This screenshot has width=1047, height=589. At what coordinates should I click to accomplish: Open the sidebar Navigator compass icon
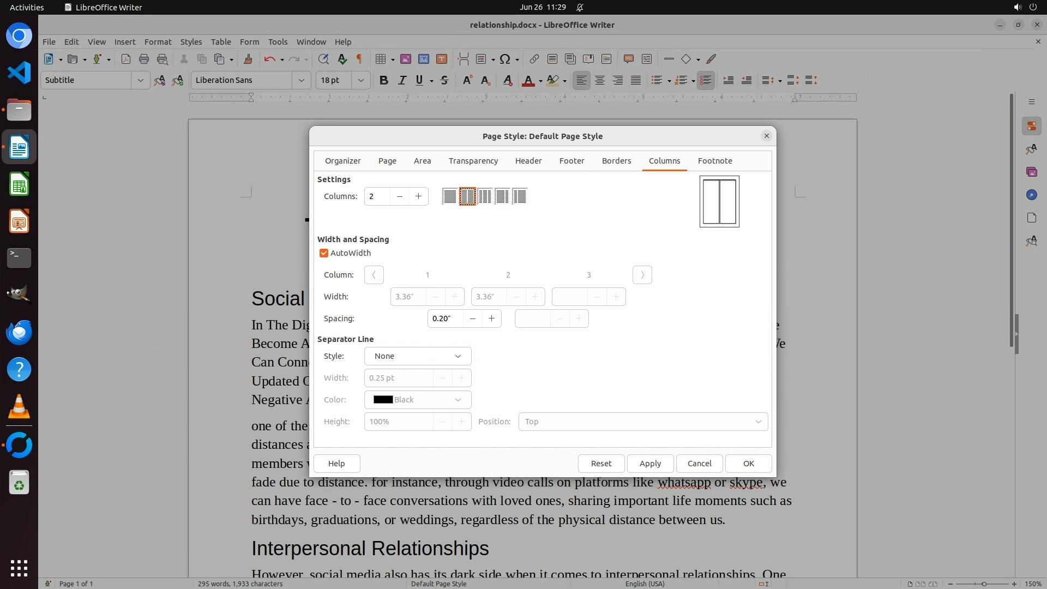1031,195
